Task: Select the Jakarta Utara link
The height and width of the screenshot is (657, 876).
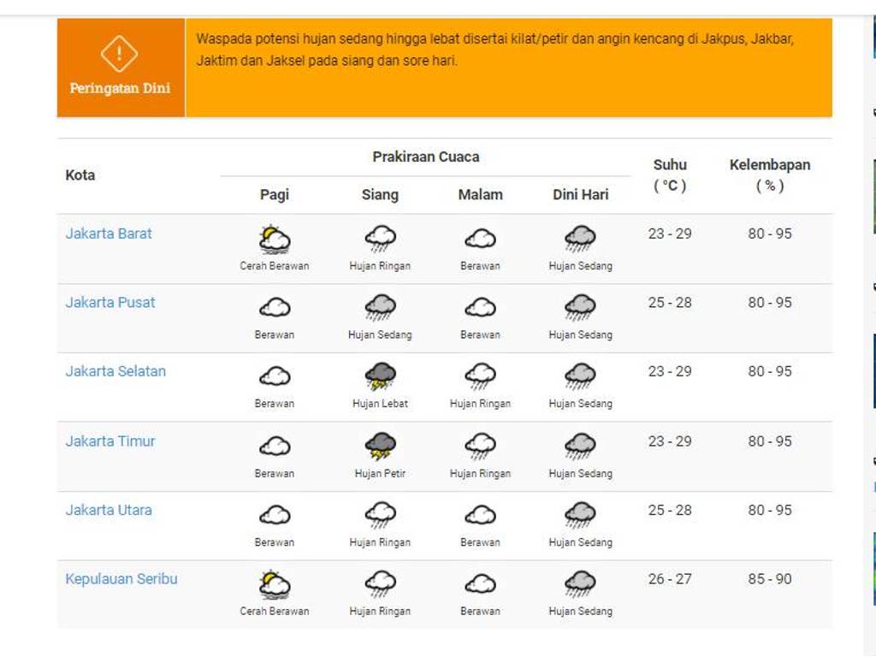Action: coord(109,510)
